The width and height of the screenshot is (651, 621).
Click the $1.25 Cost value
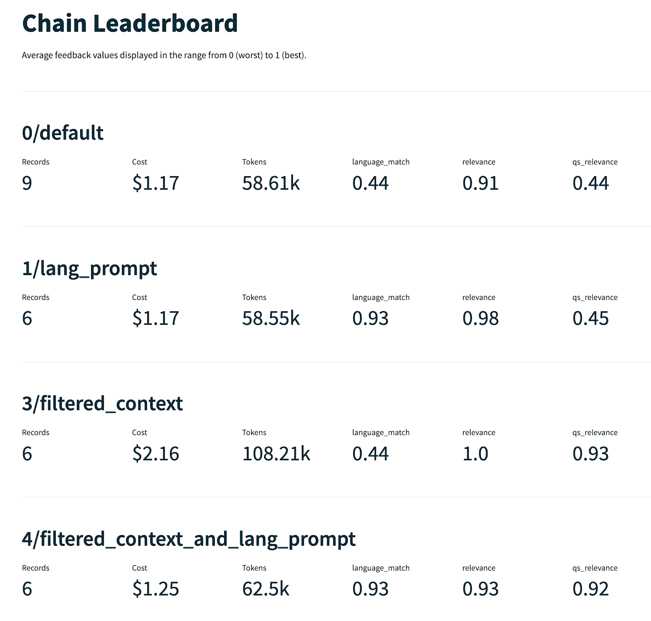[x=155, y=589]
